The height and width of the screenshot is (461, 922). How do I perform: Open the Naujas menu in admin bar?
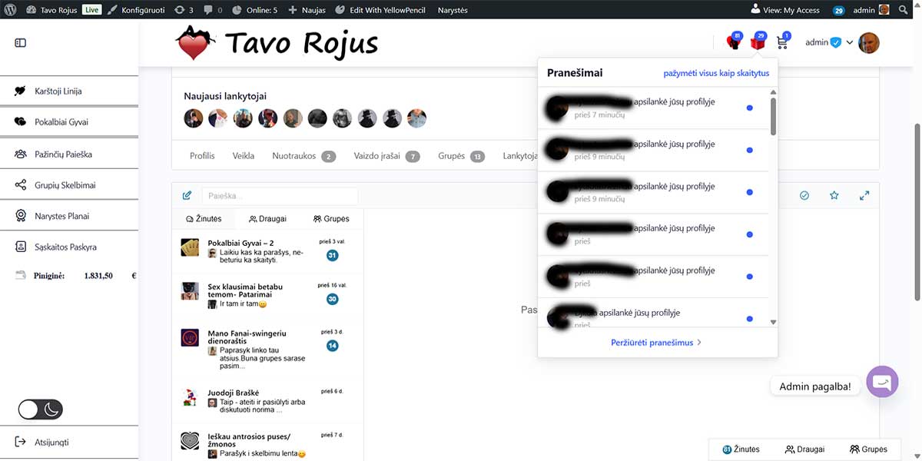(308, 10)
